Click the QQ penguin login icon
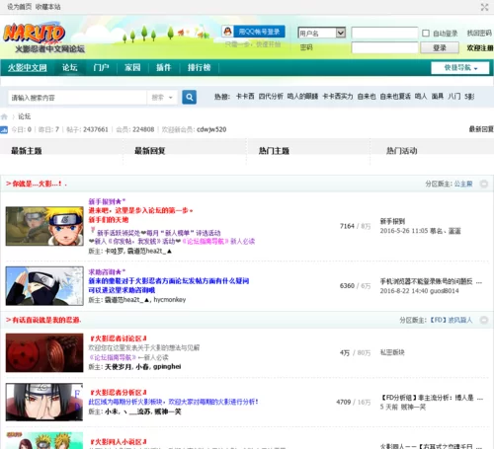The width and height of the screenshot is (494, 449). (x=227, y=32)
